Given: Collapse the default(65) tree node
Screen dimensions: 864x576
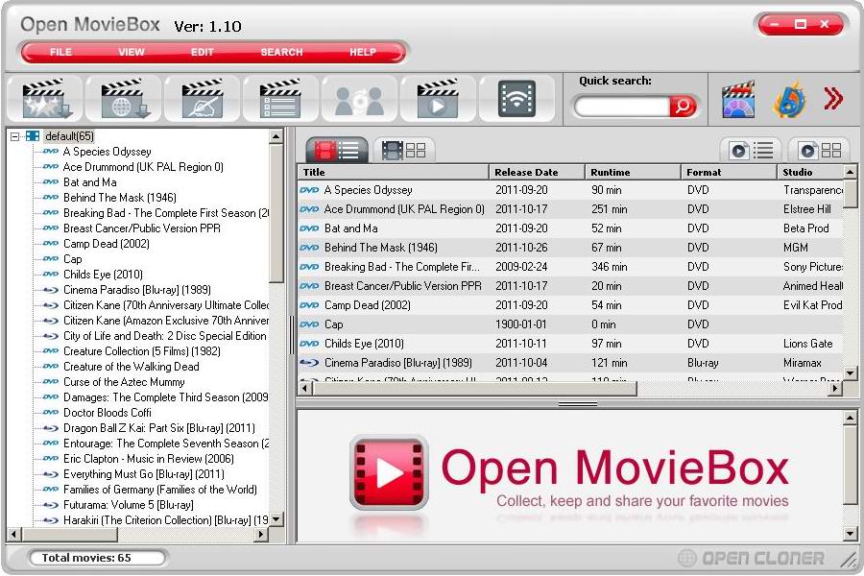Looking at the screenshot, I should point(14,136).
